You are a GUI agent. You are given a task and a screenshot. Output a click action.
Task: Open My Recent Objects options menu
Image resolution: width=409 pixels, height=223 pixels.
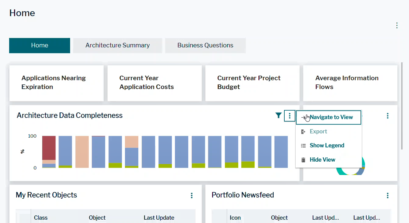(191, 195)
